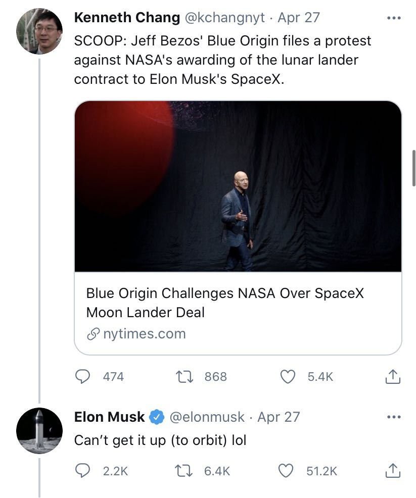Open the Blue Origin Challenges NASA headline
The image size is (416, 498).
pos(225,302)
